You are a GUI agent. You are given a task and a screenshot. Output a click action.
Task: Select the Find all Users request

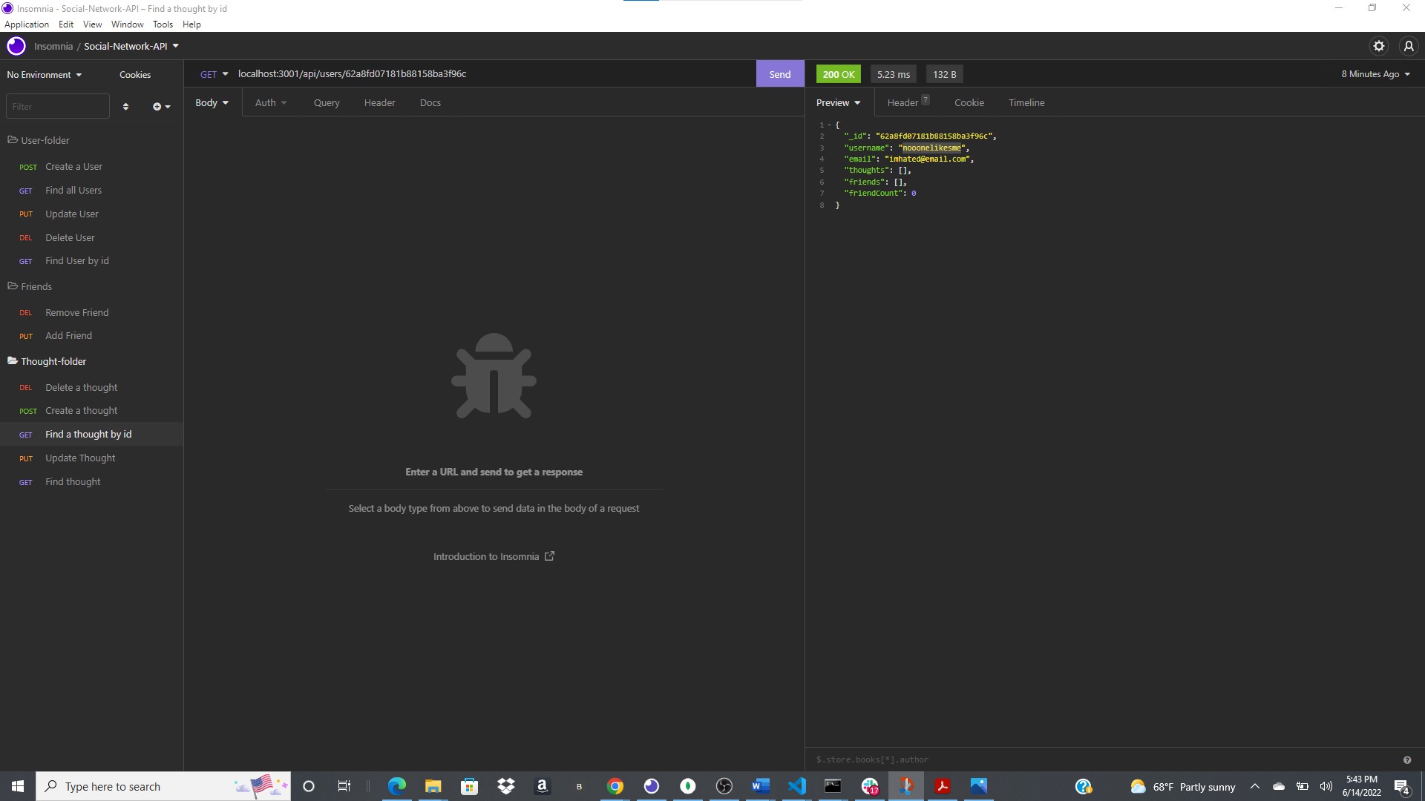pos(73,190)
